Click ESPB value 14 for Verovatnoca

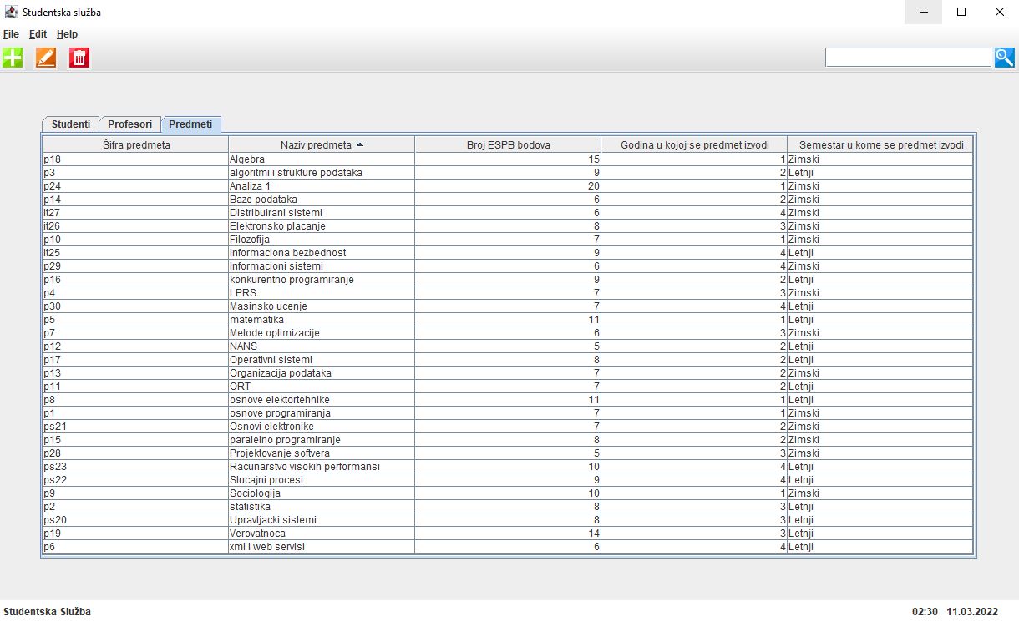508,534
